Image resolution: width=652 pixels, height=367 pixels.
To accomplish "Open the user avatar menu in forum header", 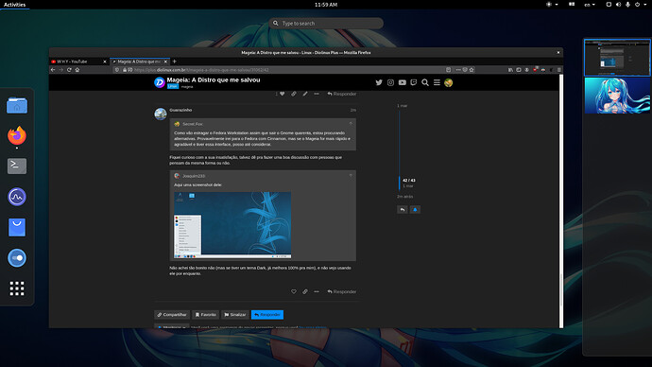I will click(448, 82).
